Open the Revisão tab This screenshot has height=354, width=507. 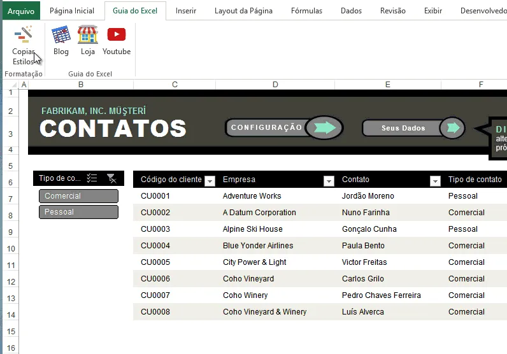pyautogui.click(x=393, y=11)
